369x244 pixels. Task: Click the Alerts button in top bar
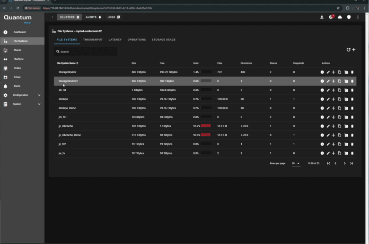(93, 17)
